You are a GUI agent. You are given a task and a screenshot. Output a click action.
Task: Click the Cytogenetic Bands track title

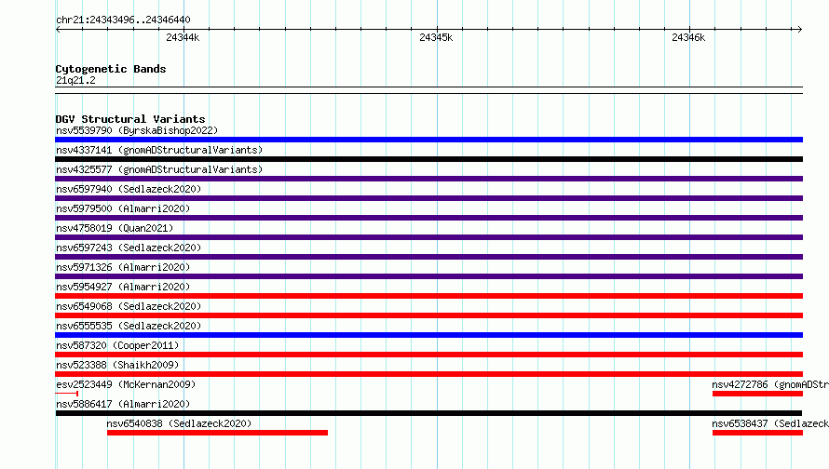[111, 69]
